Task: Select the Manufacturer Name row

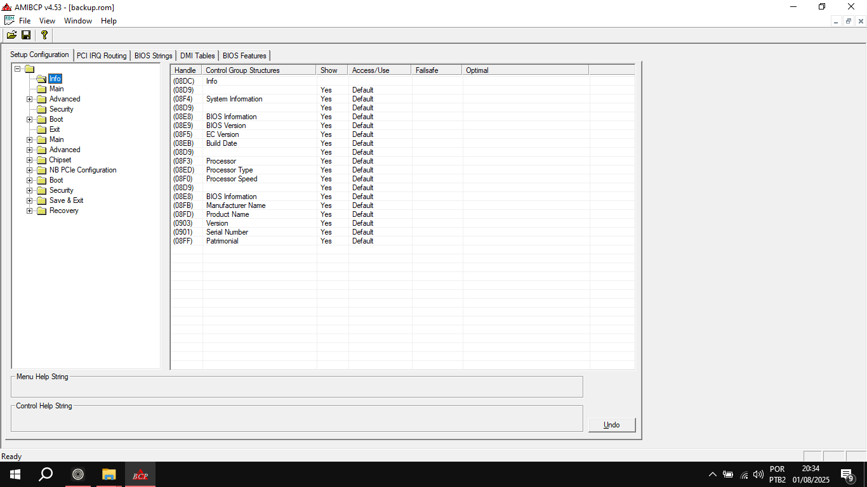Action: tap(402, 205)
